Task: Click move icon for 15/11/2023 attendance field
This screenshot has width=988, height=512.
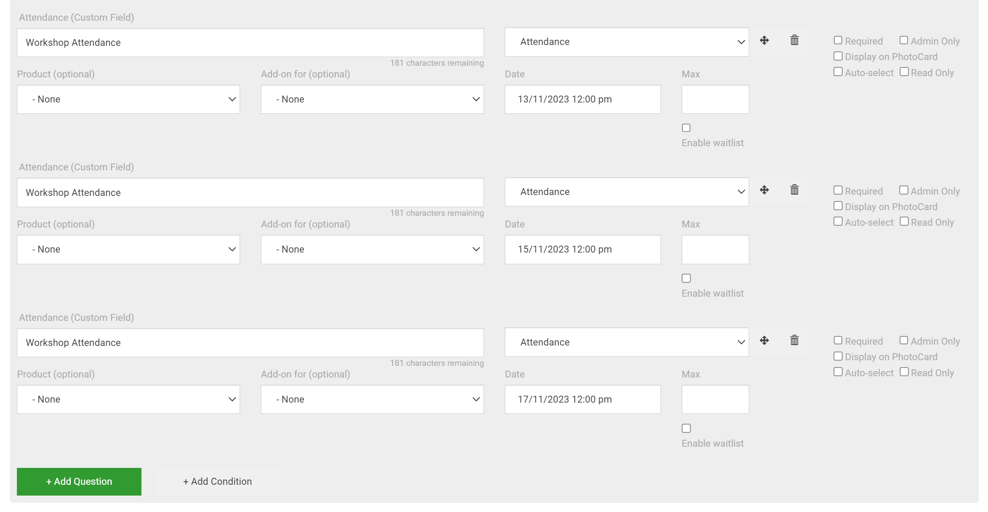Action: [x=764, y=190]
